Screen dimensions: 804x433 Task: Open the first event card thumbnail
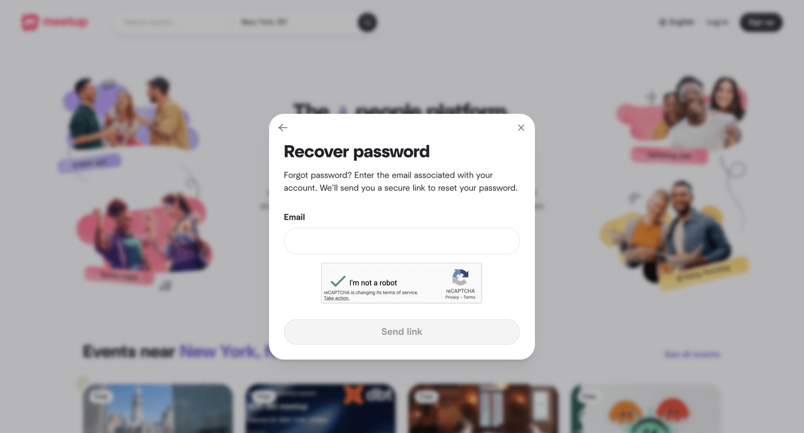pos(157,409)
